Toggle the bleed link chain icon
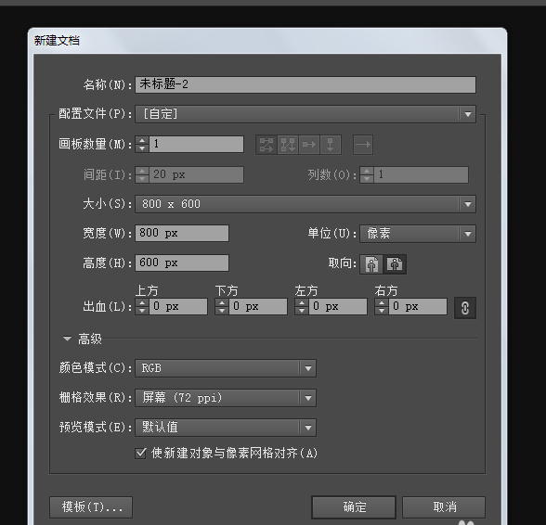 coord(465,308)
